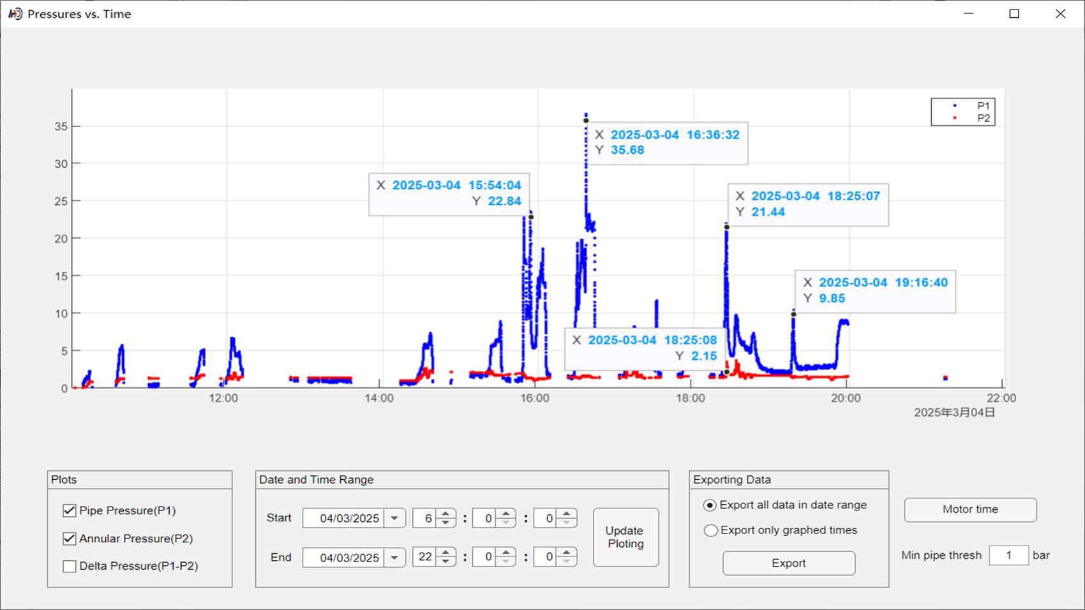The height and width of the screenshot is (610, 1085).
Task: Click the app logo icon in title bar
Action: tap(15, 13)
